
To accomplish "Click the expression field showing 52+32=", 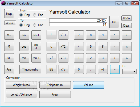I will [x=78, y=20].
